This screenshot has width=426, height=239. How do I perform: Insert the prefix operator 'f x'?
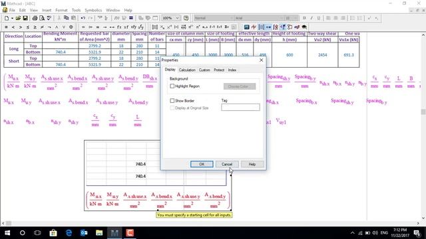[x=119, y=27]
